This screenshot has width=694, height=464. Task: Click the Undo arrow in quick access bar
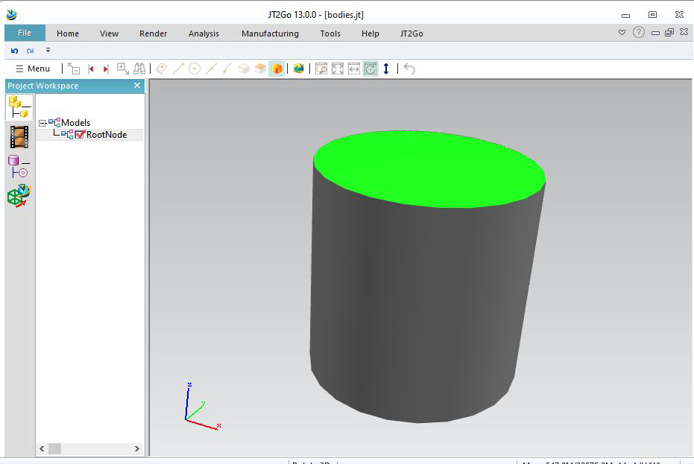[x=15, y=51]
